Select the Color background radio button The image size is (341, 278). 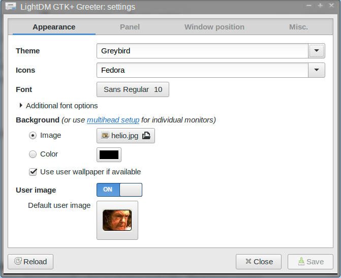pos(33,154)
